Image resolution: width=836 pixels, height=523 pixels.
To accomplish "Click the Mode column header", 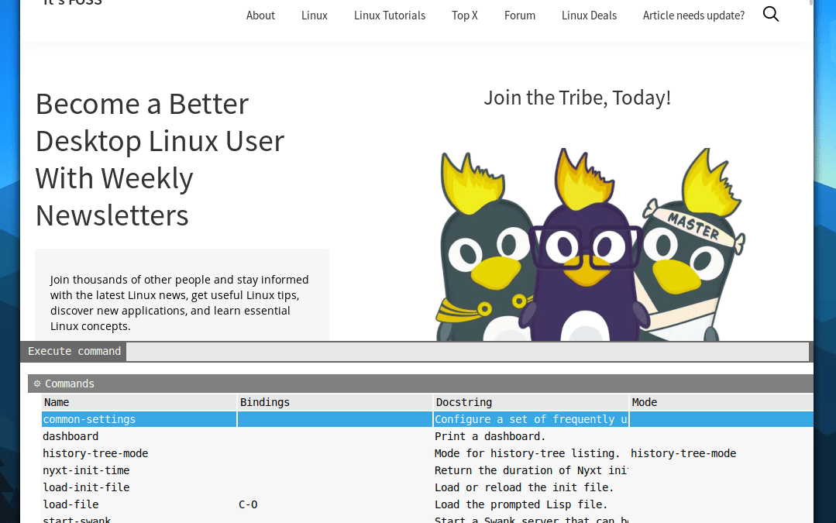I will 721,402.
